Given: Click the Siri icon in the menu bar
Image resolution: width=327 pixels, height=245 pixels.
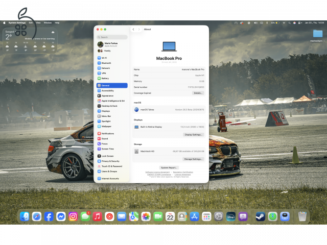Looking at the screenshot, I should (x=294, y=22).
